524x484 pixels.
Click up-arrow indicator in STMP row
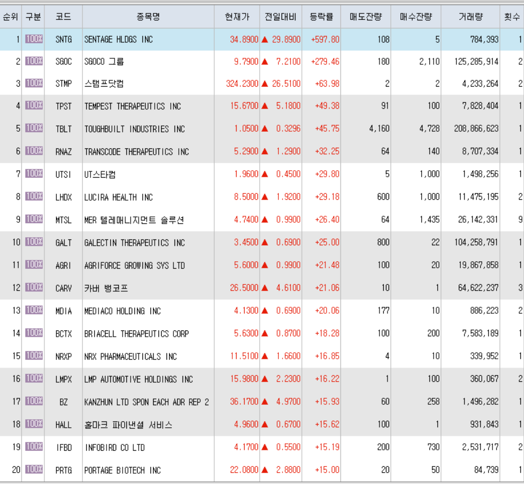tap(264, 84)
